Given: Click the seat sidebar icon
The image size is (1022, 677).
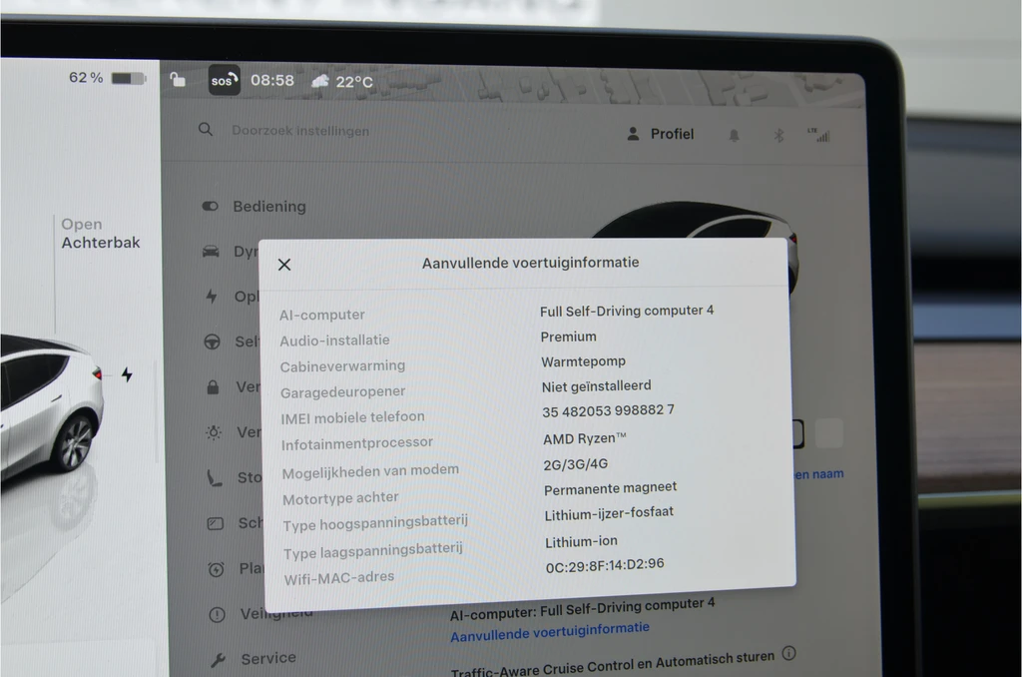Looking at the screenshot, I should pyautogui.click(x=215, y=478).
